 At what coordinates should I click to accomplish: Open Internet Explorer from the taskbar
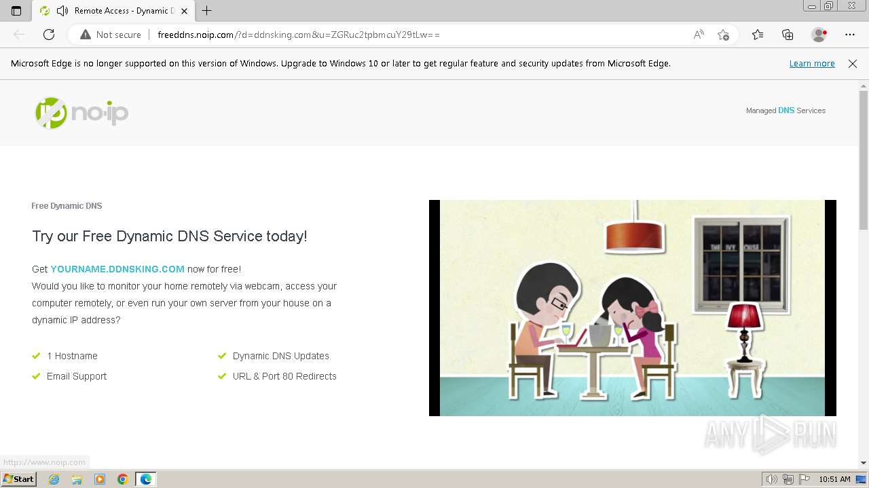pos(54,479)
